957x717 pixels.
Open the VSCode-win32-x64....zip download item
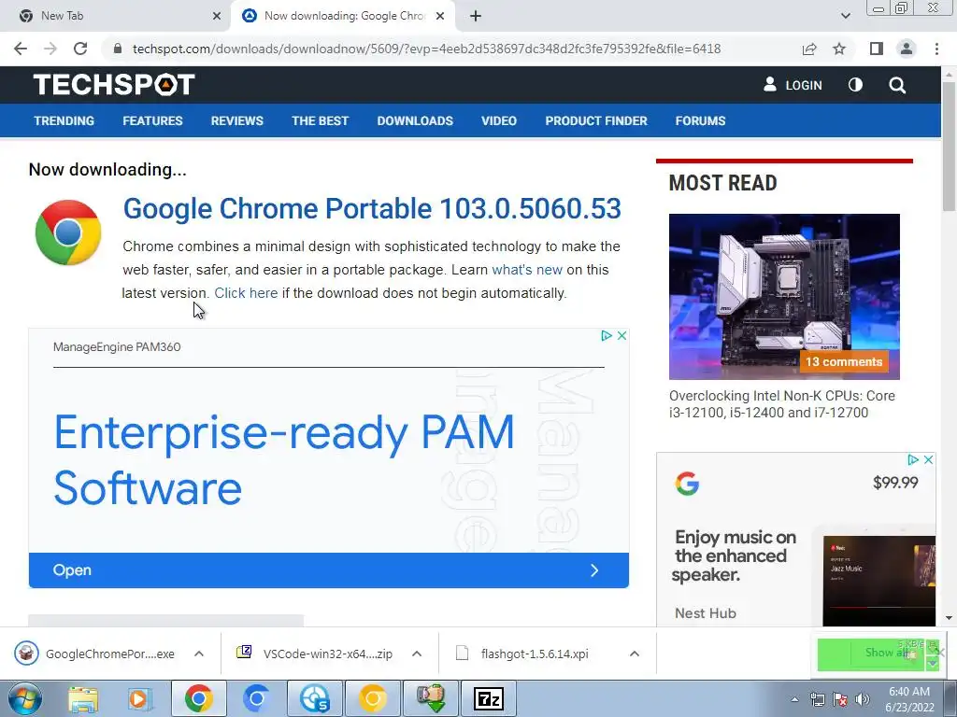click(315, 654)
